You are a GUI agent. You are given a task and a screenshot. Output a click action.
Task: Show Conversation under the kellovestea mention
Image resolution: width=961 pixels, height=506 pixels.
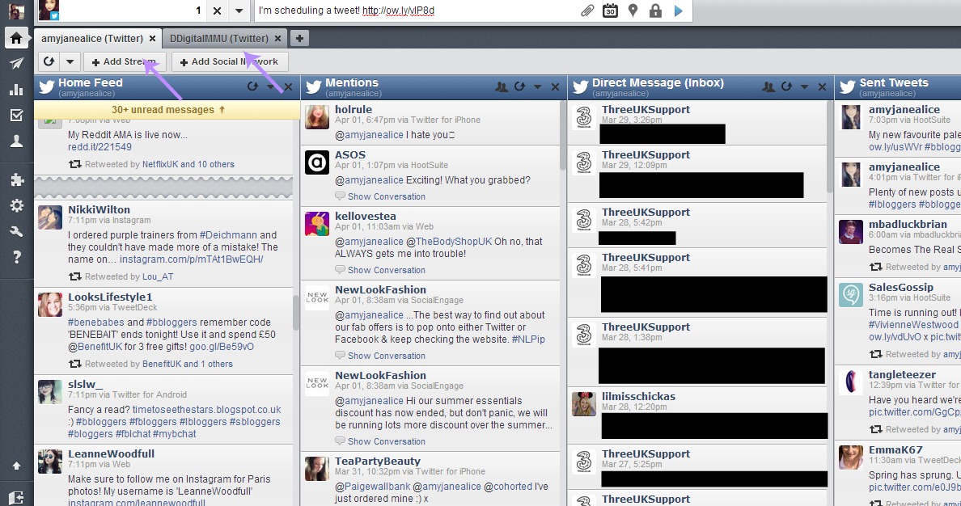pyautogui.click(x=386, y=270)
